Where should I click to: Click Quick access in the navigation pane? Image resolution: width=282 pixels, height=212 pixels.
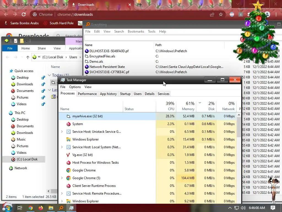(24, 71)
